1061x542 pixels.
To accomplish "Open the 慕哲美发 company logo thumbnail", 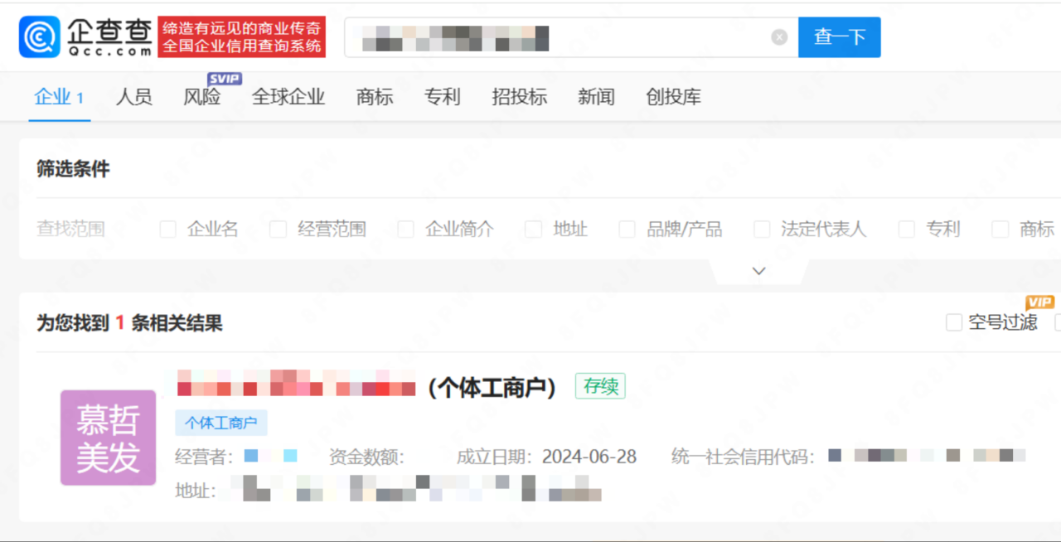I will 108,438.
